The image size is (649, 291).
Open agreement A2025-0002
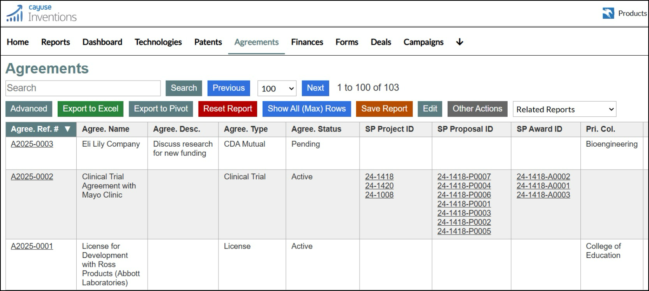(32, 177)
